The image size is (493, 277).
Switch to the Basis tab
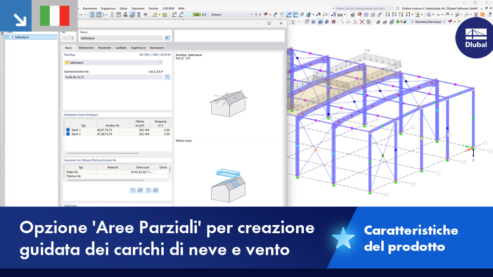pyautogui.click(x=68, y=48)
